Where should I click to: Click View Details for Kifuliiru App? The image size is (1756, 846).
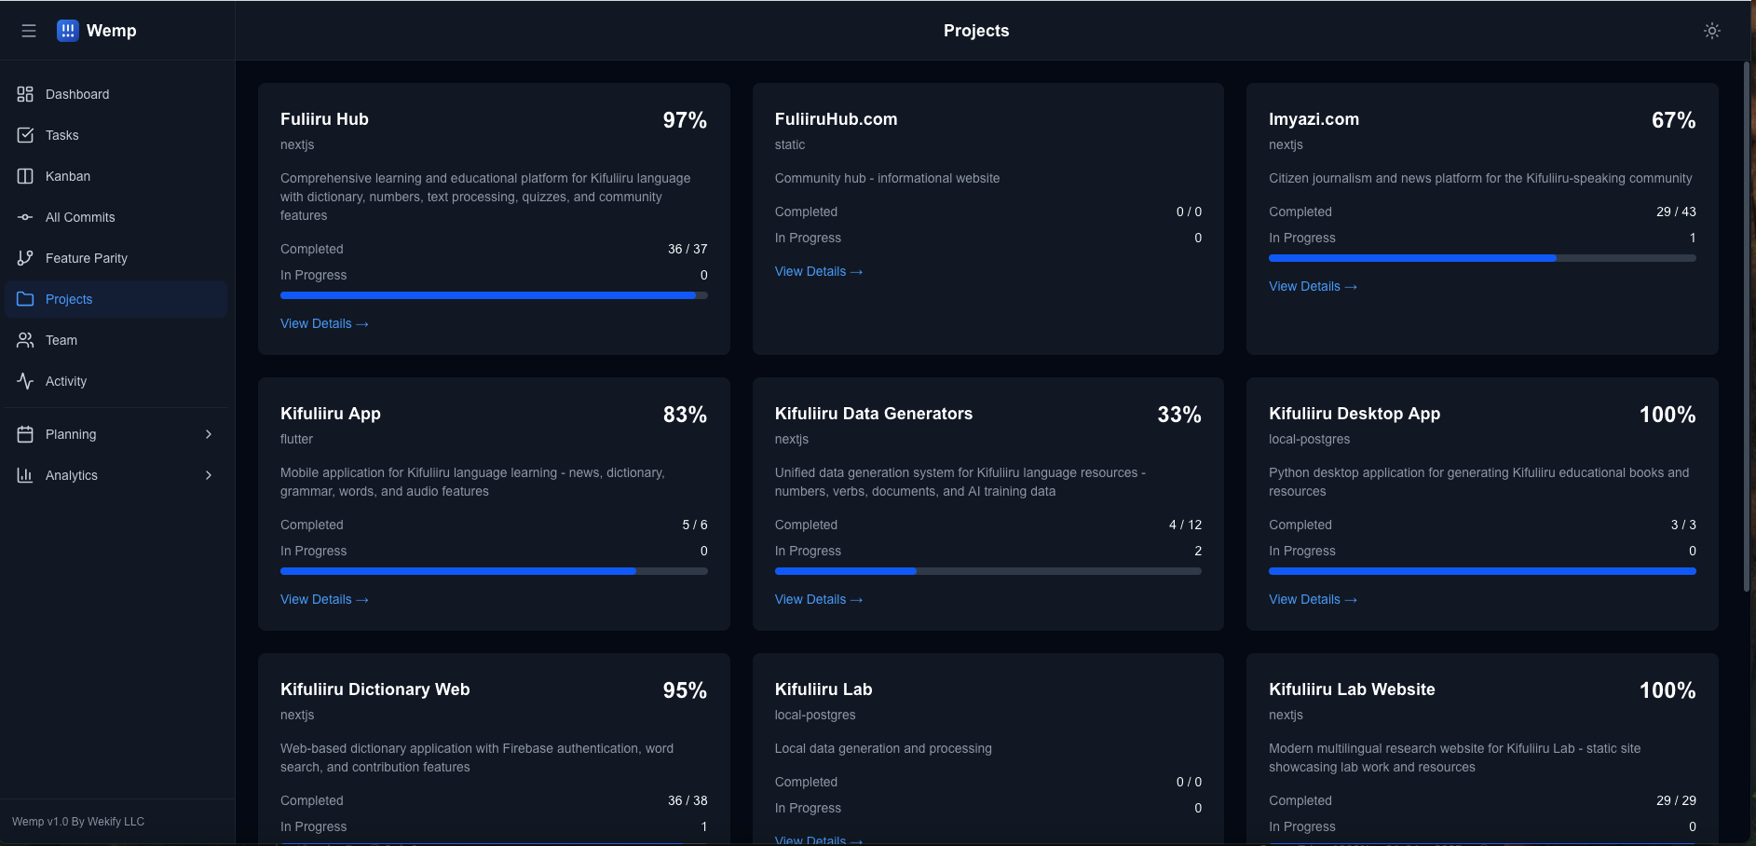[324, 599]
